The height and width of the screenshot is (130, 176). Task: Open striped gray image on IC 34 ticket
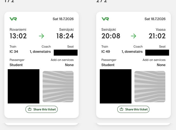(x=58, y=86)
